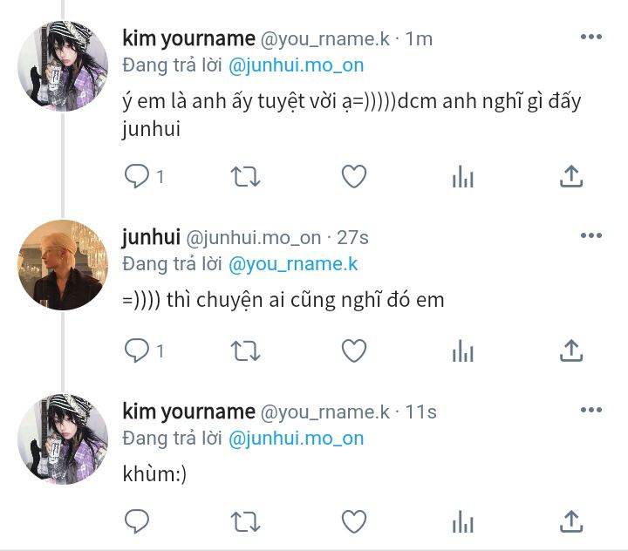This screenshot has width=628, height=551.
Task: Retweet the 'khùm:)' tweet
Action: pyautogui.click(x=245, y=521)
